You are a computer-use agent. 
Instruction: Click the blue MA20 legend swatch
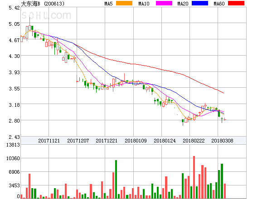pos(200,3)
